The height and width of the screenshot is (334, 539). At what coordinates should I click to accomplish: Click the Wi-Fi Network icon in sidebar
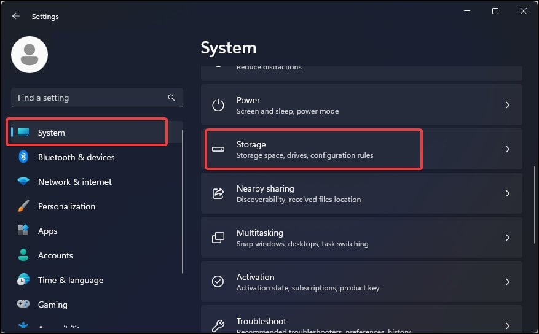point(23,181)
